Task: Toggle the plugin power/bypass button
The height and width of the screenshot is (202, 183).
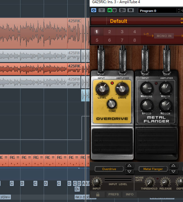Action: [x=94, y=10]
